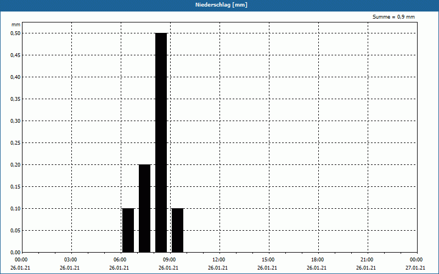Select the "Summe = 0,9 mm" total label

pos(393,17)
